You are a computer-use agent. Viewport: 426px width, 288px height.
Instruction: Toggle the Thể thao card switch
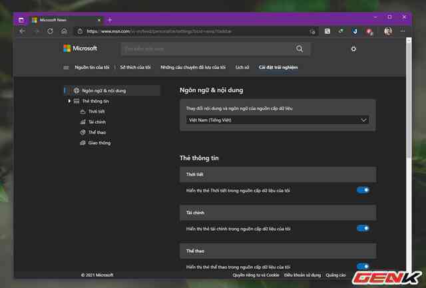pos(363,266)
